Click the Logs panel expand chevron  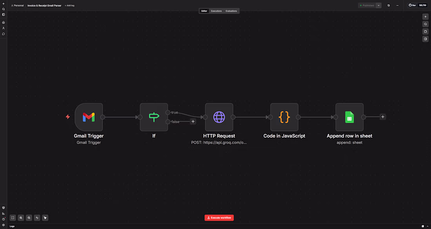click(427, 226)
